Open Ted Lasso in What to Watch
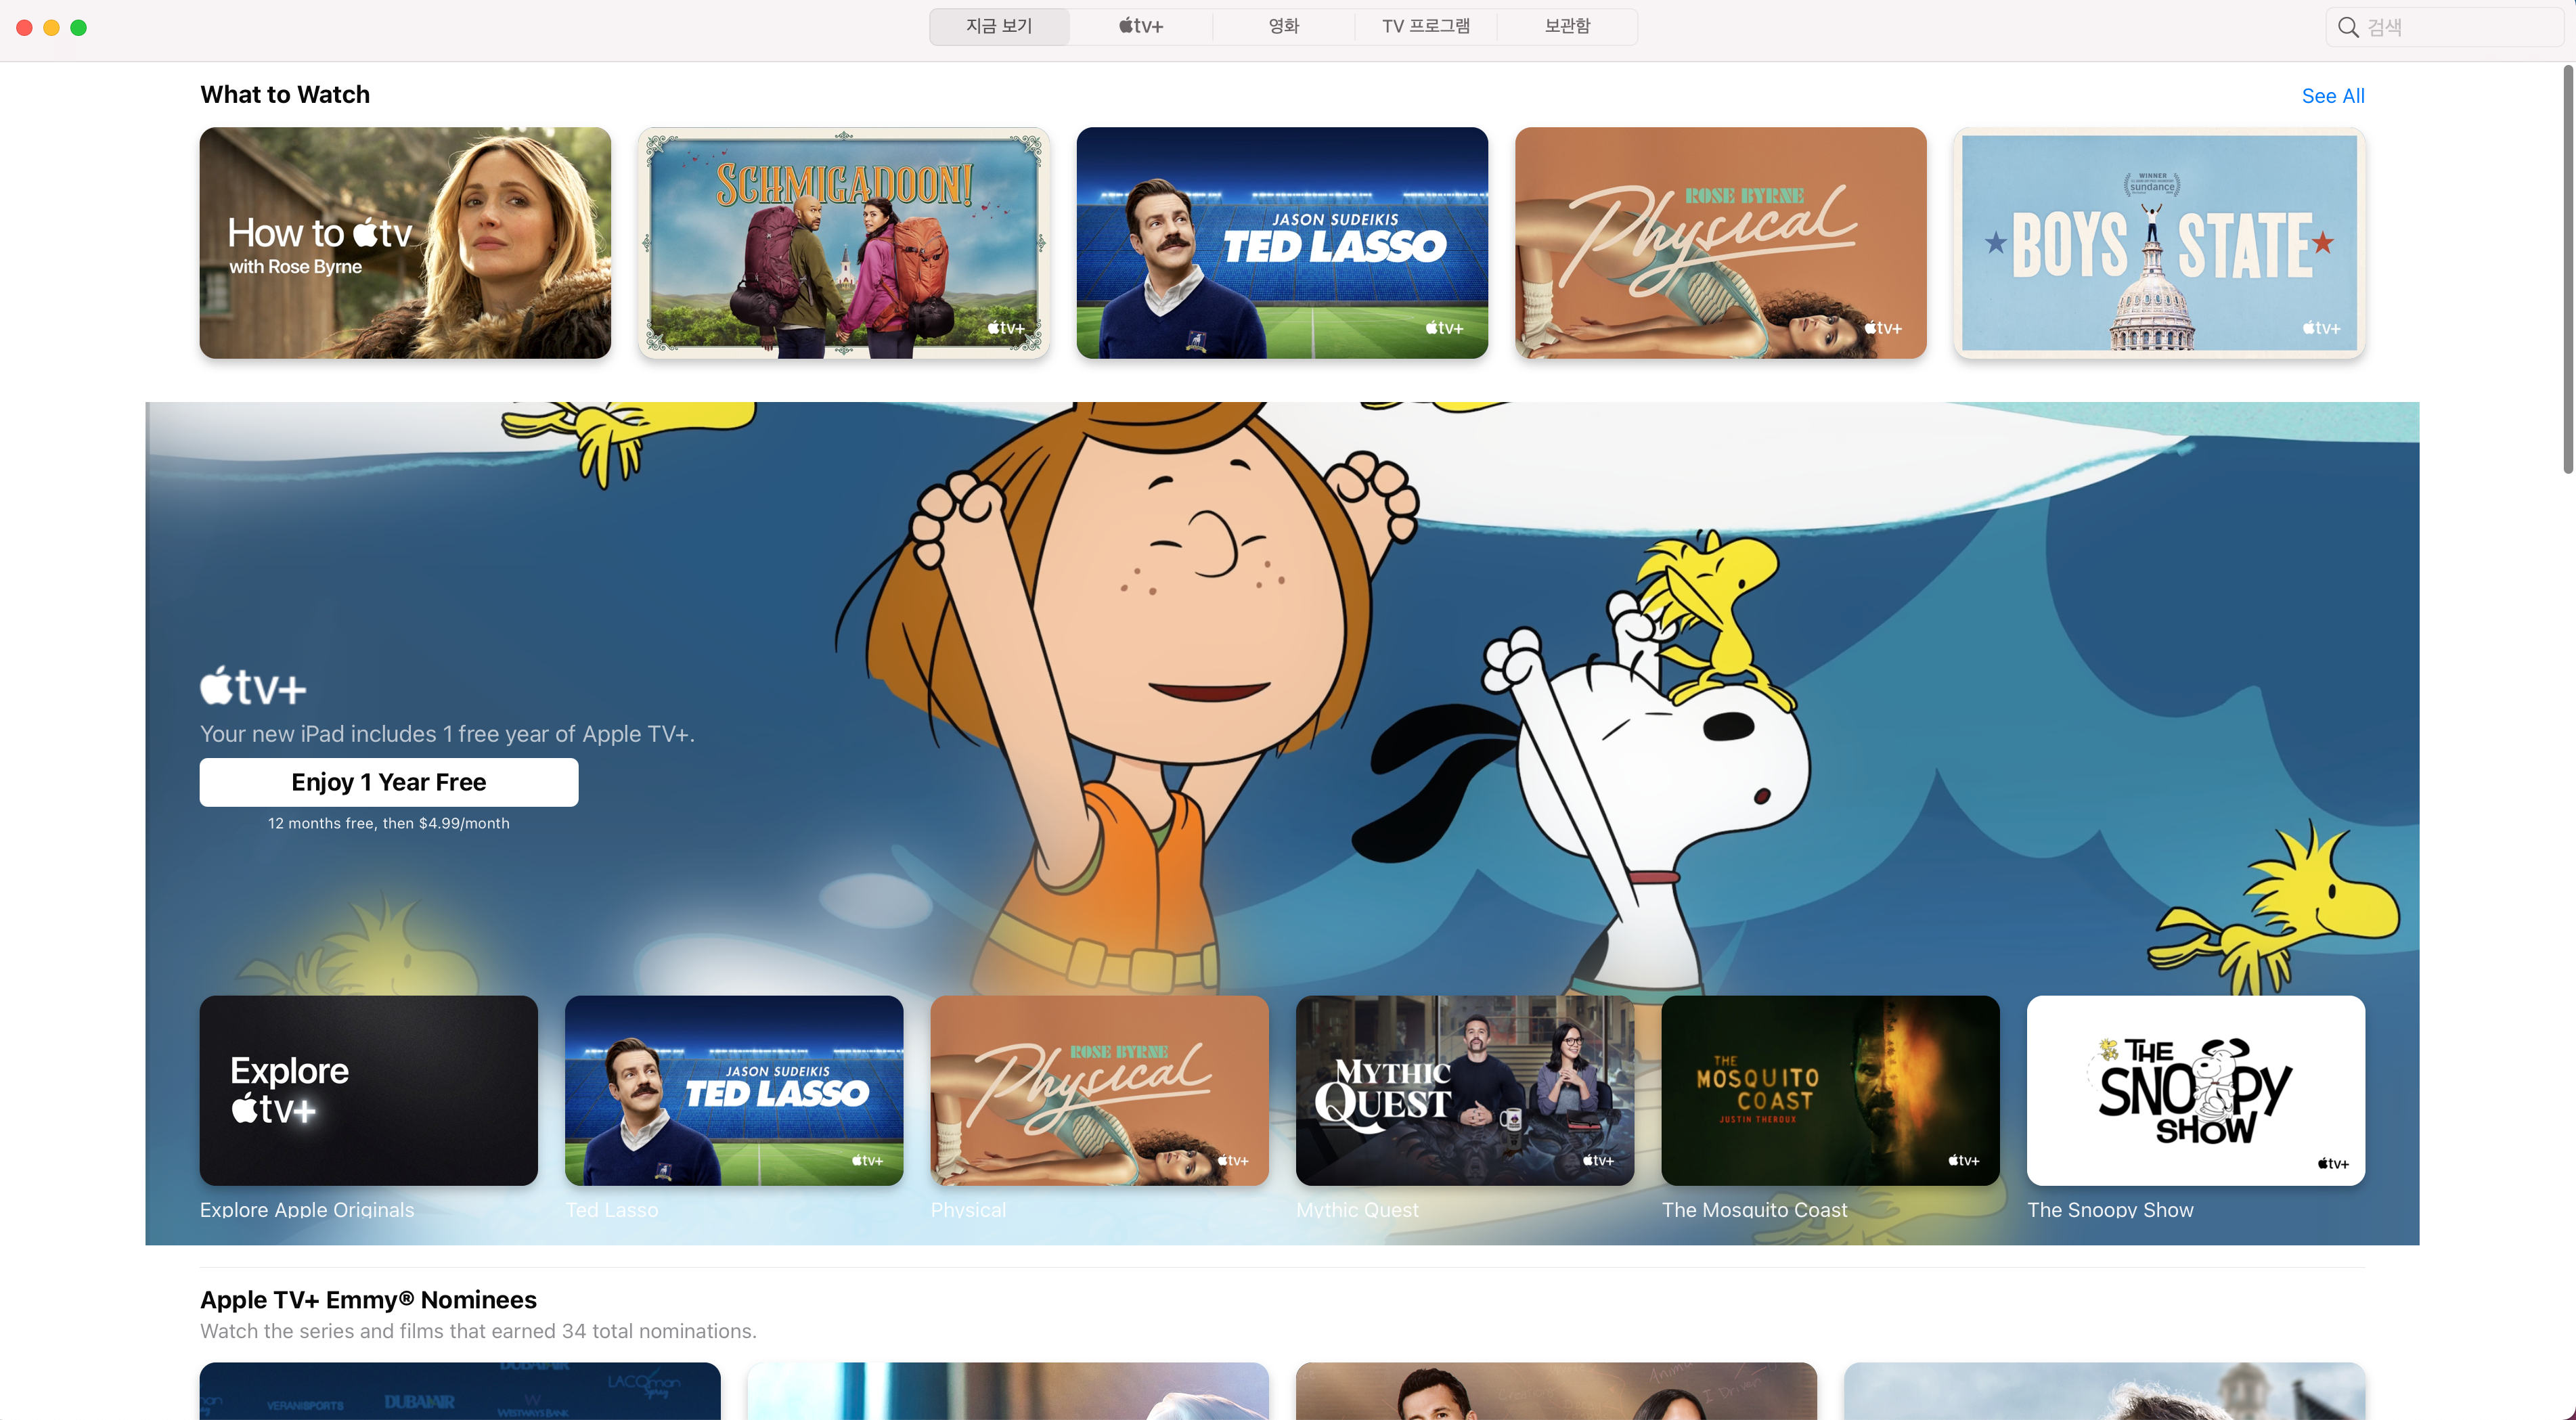2576x1420 pixels. point(1282,243)
